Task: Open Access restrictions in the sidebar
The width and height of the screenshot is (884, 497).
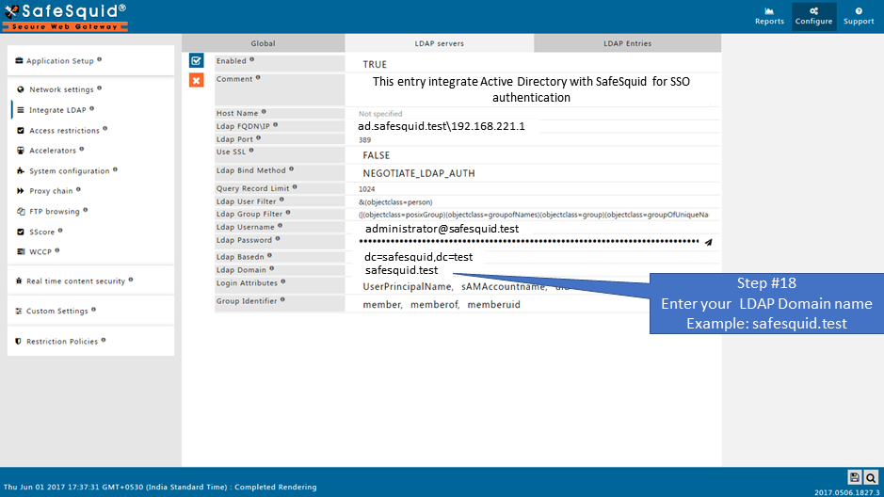Action: tap(64, 130)
